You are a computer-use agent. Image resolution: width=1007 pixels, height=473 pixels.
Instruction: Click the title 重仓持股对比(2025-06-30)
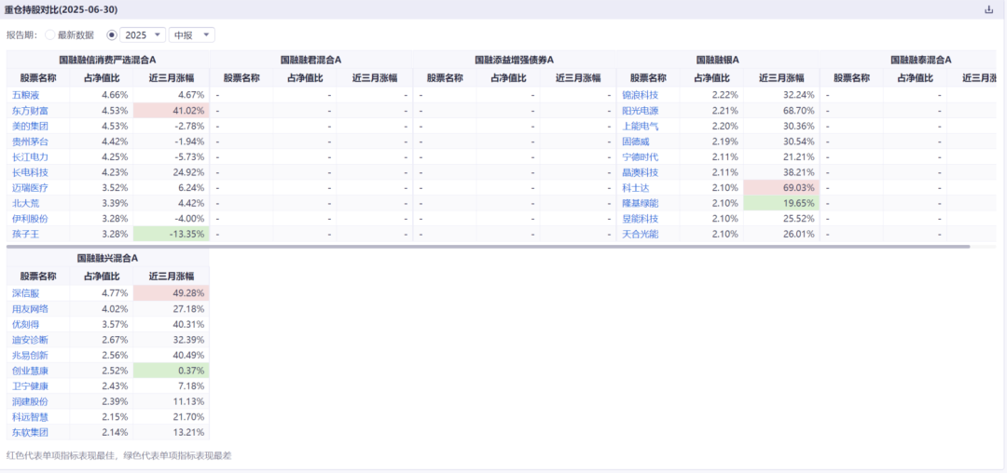click(x=61, y=9)
